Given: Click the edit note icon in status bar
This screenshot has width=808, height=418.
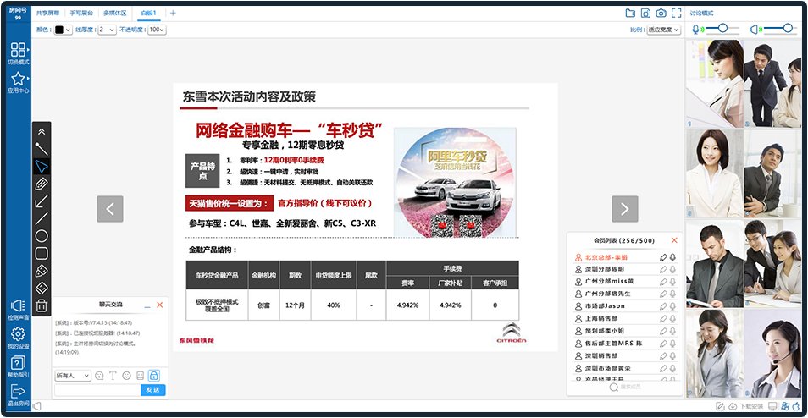Looking at the screenshot, I should tap(721, 406).
